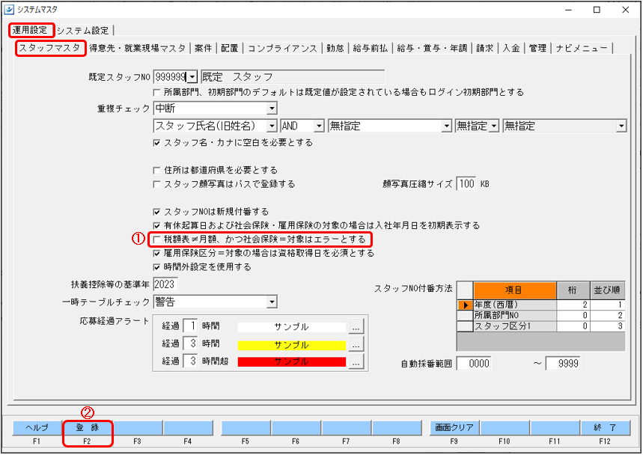
Task: Toggle 資格取得日を必須とする checkbox
Action: tap(156, 254)
